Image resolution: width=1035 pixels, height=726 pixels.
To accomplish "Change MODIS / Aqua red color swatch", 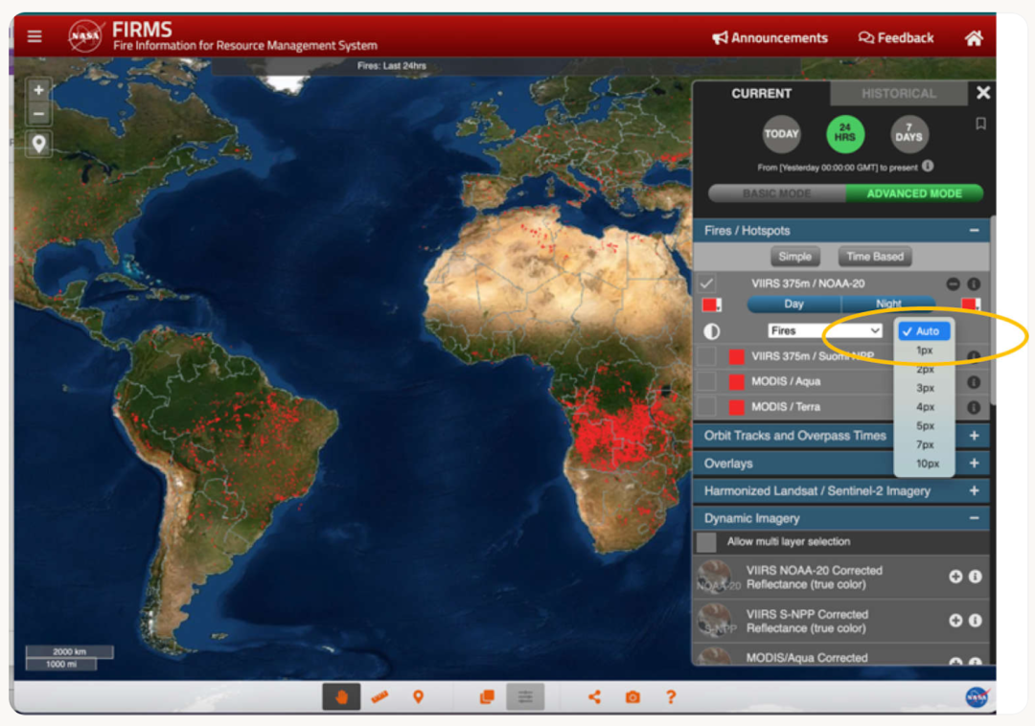I will coord(736,381).
